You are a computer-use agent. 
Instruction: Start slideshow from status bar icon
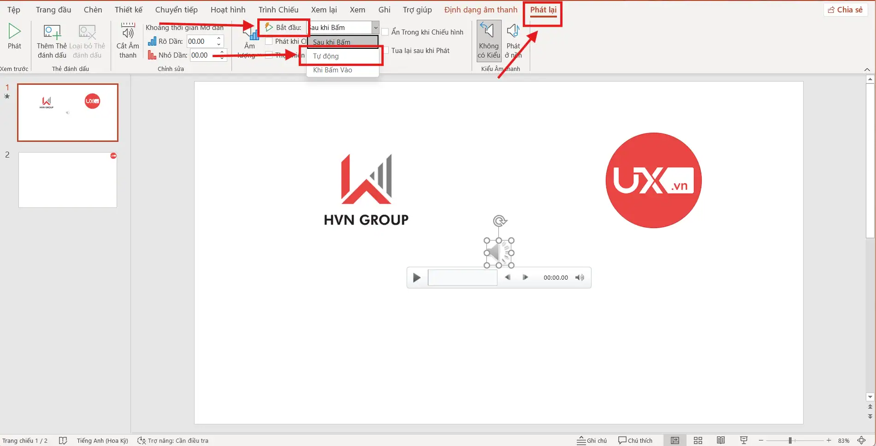tap(744, 440)
